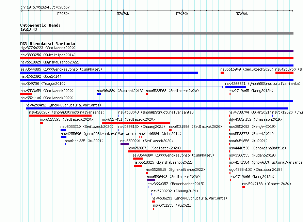Open nsv6051856 (Wu2021) label
This screenshot has height=222, width=303.
[248, 141]
